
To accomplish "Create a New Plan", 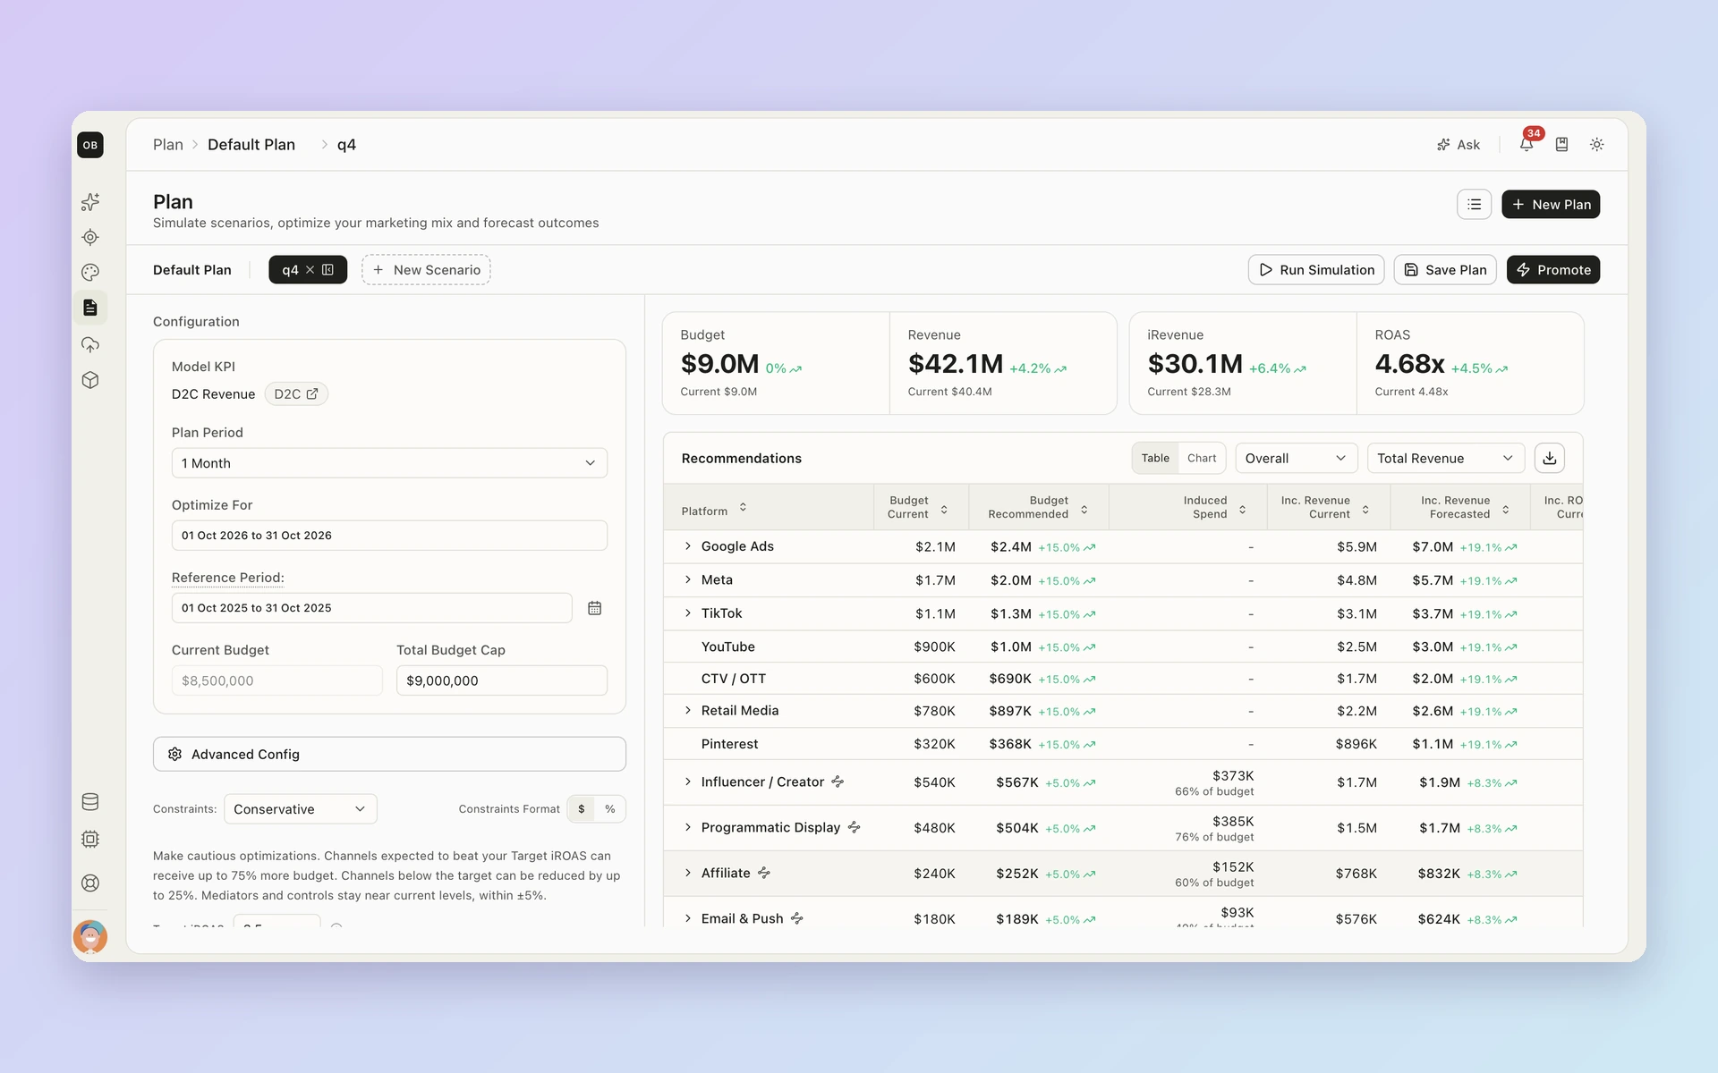I will point(1551,205).
